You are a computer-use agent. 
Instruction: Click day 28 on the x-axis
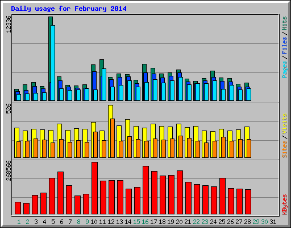[x=247, y=222]
